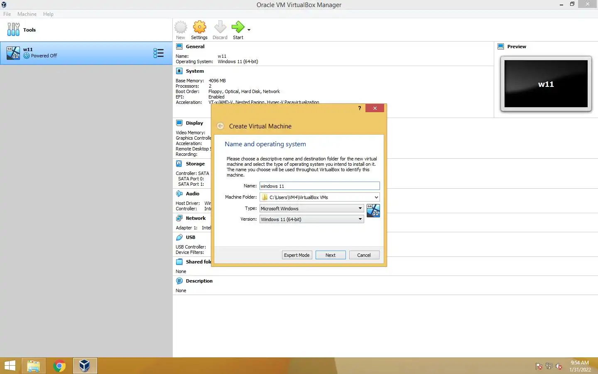
Task: Click the Description section heading
Action: pos(199,281)
